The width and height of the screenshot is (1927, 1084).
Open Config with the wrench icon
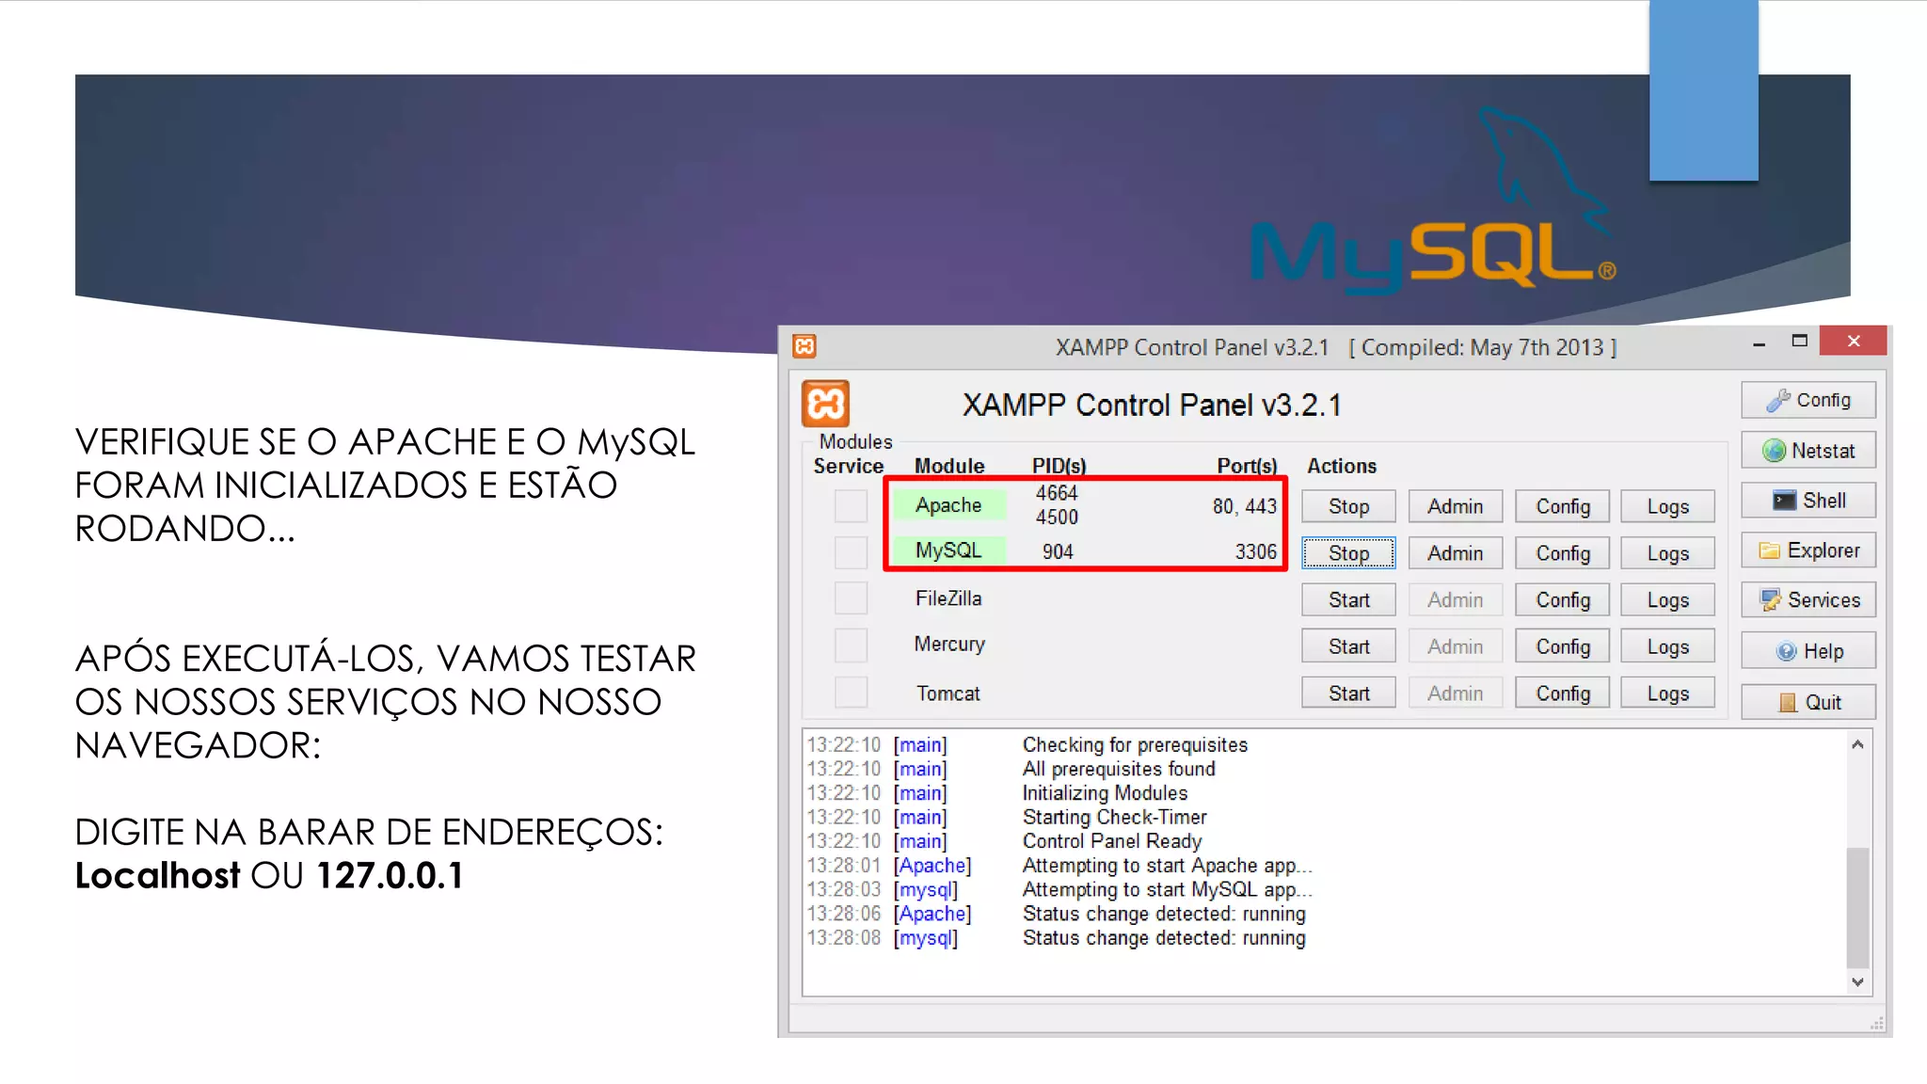pyautogui.click(x=1808, y=400)
